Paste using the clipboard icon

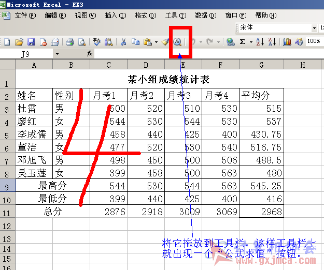click(148, 42)
